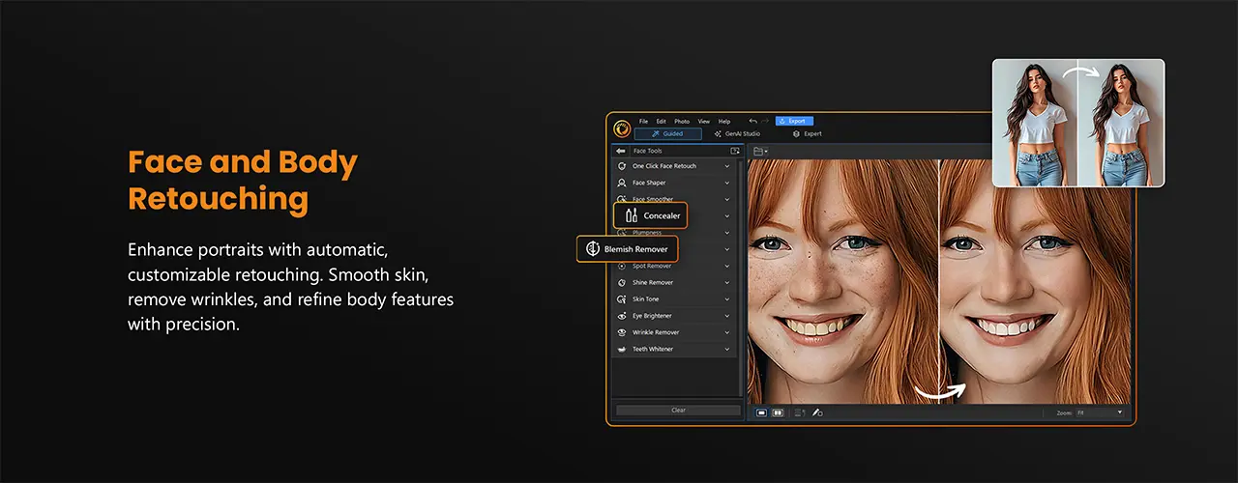1238x483 pixels.
Task: Click the round orange app logo
Action: click(x=622, y=128)
